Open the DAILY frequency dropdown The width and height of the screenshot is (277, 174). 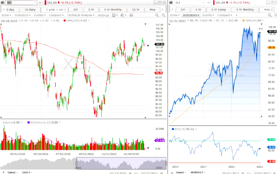[27, 172]
